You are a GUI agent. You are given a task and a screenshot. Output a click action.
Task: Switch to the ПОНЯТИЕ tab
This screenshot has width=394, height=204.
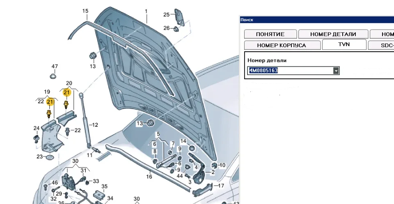pyautogui.click(x=270, y=34)
